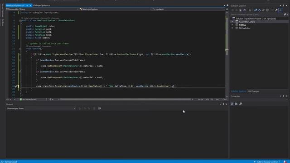The height and width of the screenshot is (163, 290).
Task: Switch views icon in Solution Explorer
Action: pyautogui.click(x=244, y=10)
